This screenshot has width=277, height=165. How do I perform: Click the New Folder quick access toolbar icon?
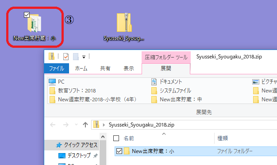[x=76, y=57]
